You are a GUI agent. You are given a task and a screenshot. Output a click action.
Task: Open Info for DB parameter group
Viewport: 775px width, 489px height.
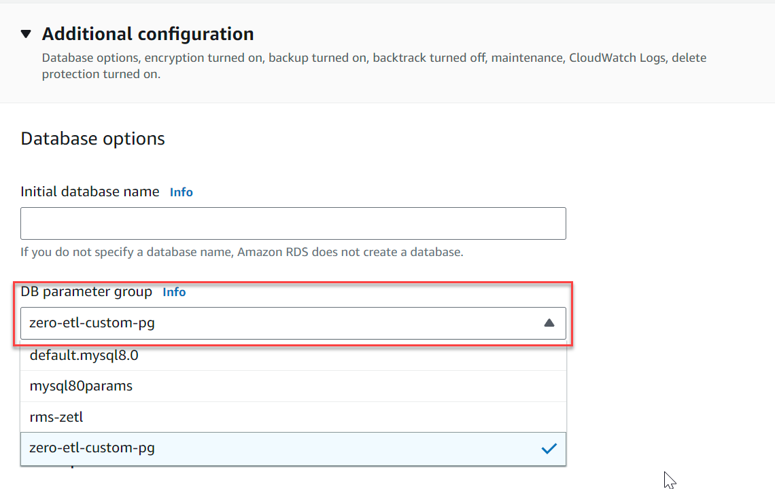[x=174, y=292]
